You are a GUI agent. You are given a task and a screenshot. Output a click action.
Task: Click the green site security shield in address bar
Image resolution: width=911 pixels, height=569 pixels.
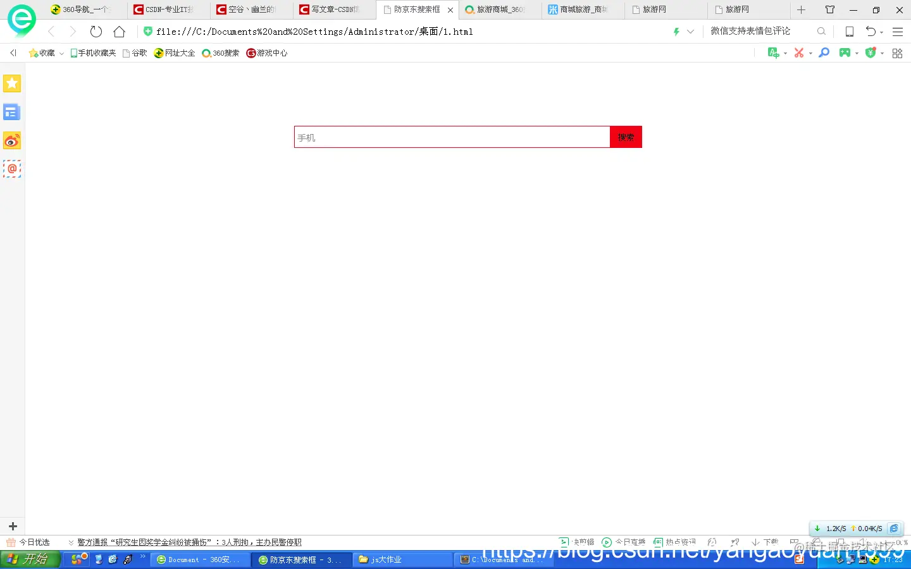148,31
